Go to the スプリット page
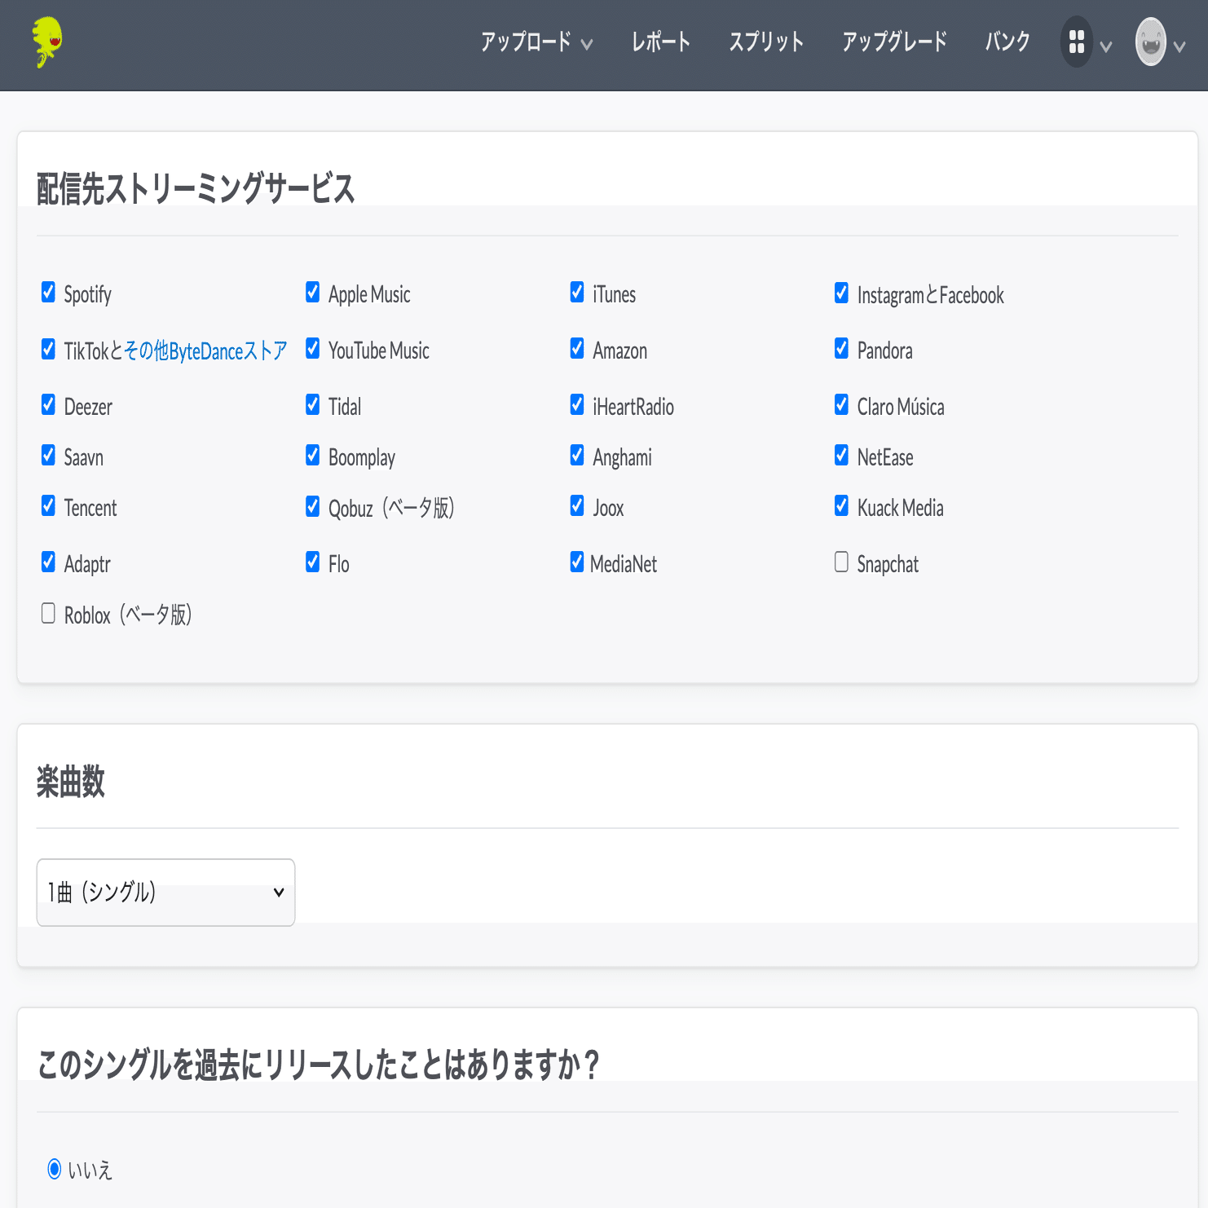Image resolution: width=1208 pixels, height=1208 pixels. click(766, 42)
